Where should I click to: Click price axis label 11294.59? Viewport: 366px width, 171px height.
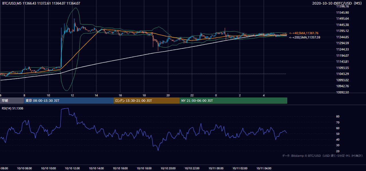342,43
